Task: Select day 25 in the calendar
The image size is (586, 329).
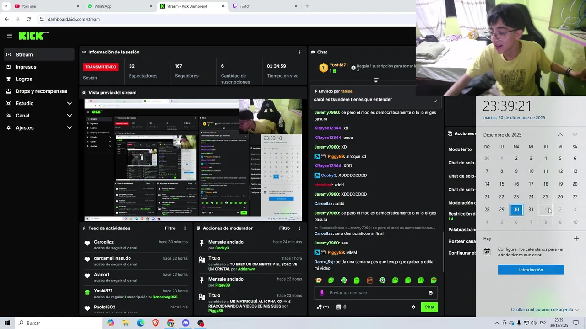Action: [546, 197]
